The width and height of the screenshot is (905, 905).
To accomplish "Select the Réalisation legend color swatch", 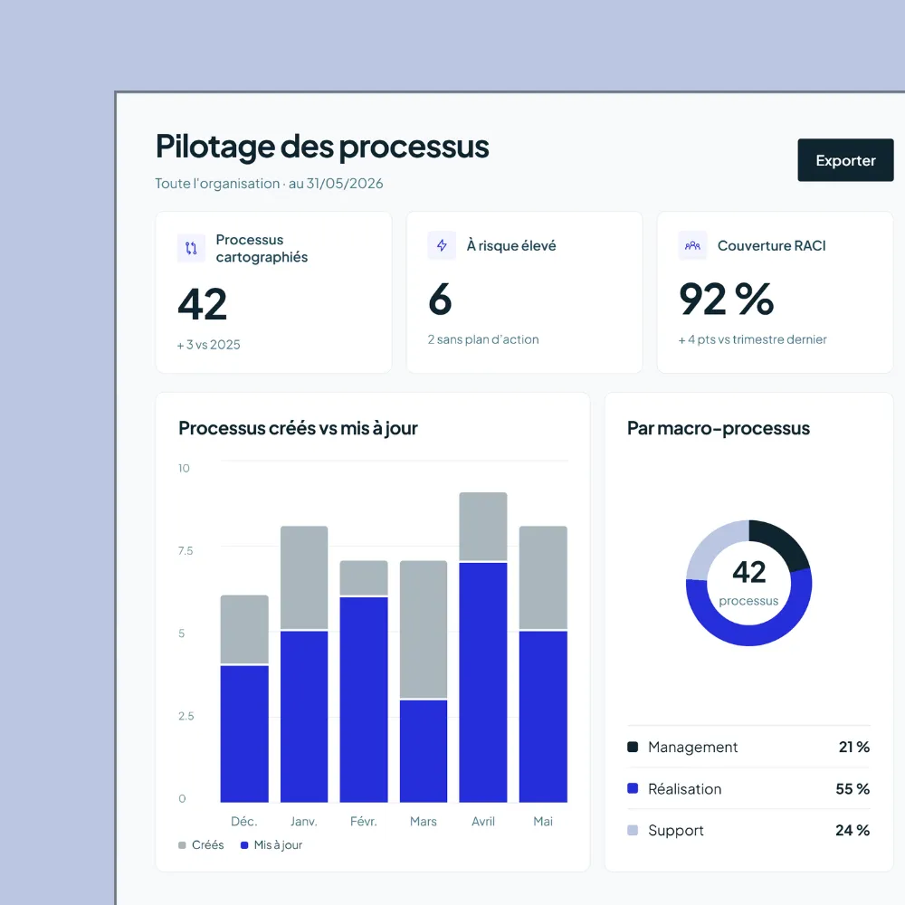I will click(633, 788).
